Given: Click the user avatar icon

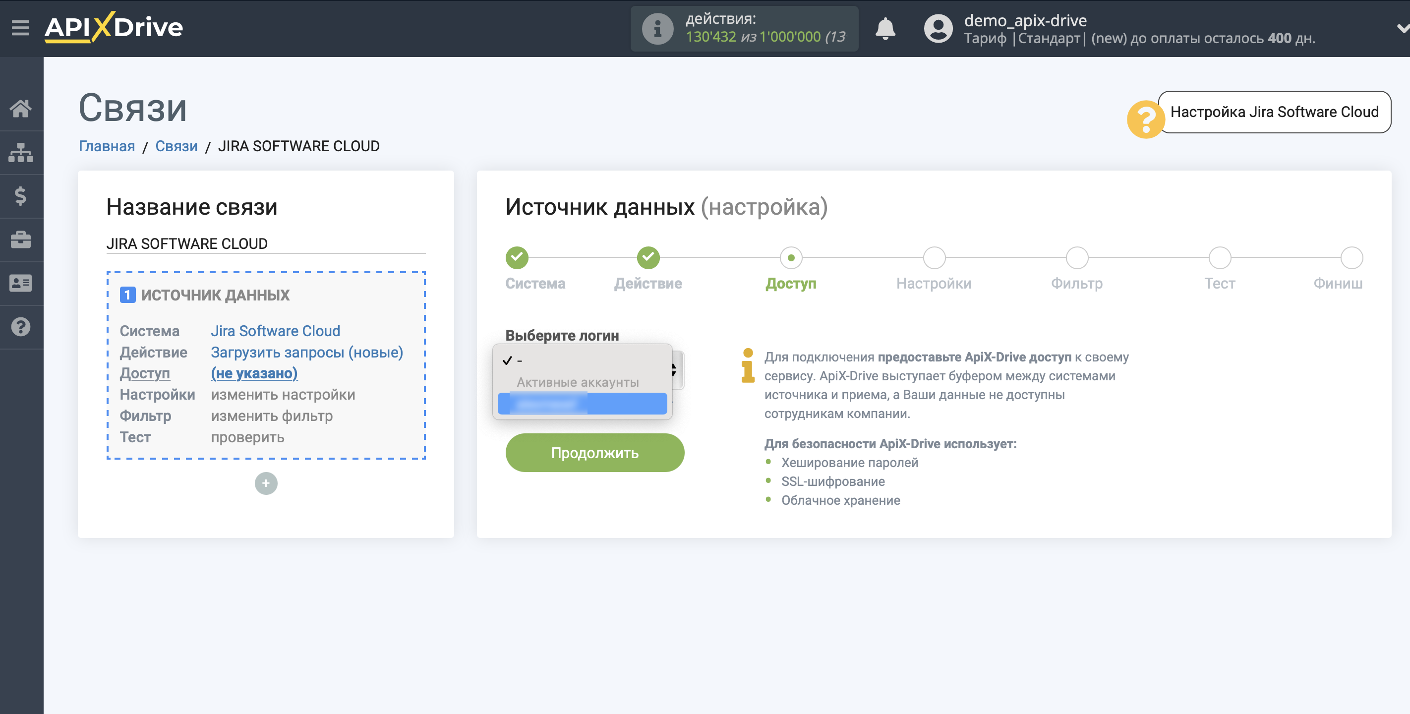Looking at the screenshot, I should point(938,28).
